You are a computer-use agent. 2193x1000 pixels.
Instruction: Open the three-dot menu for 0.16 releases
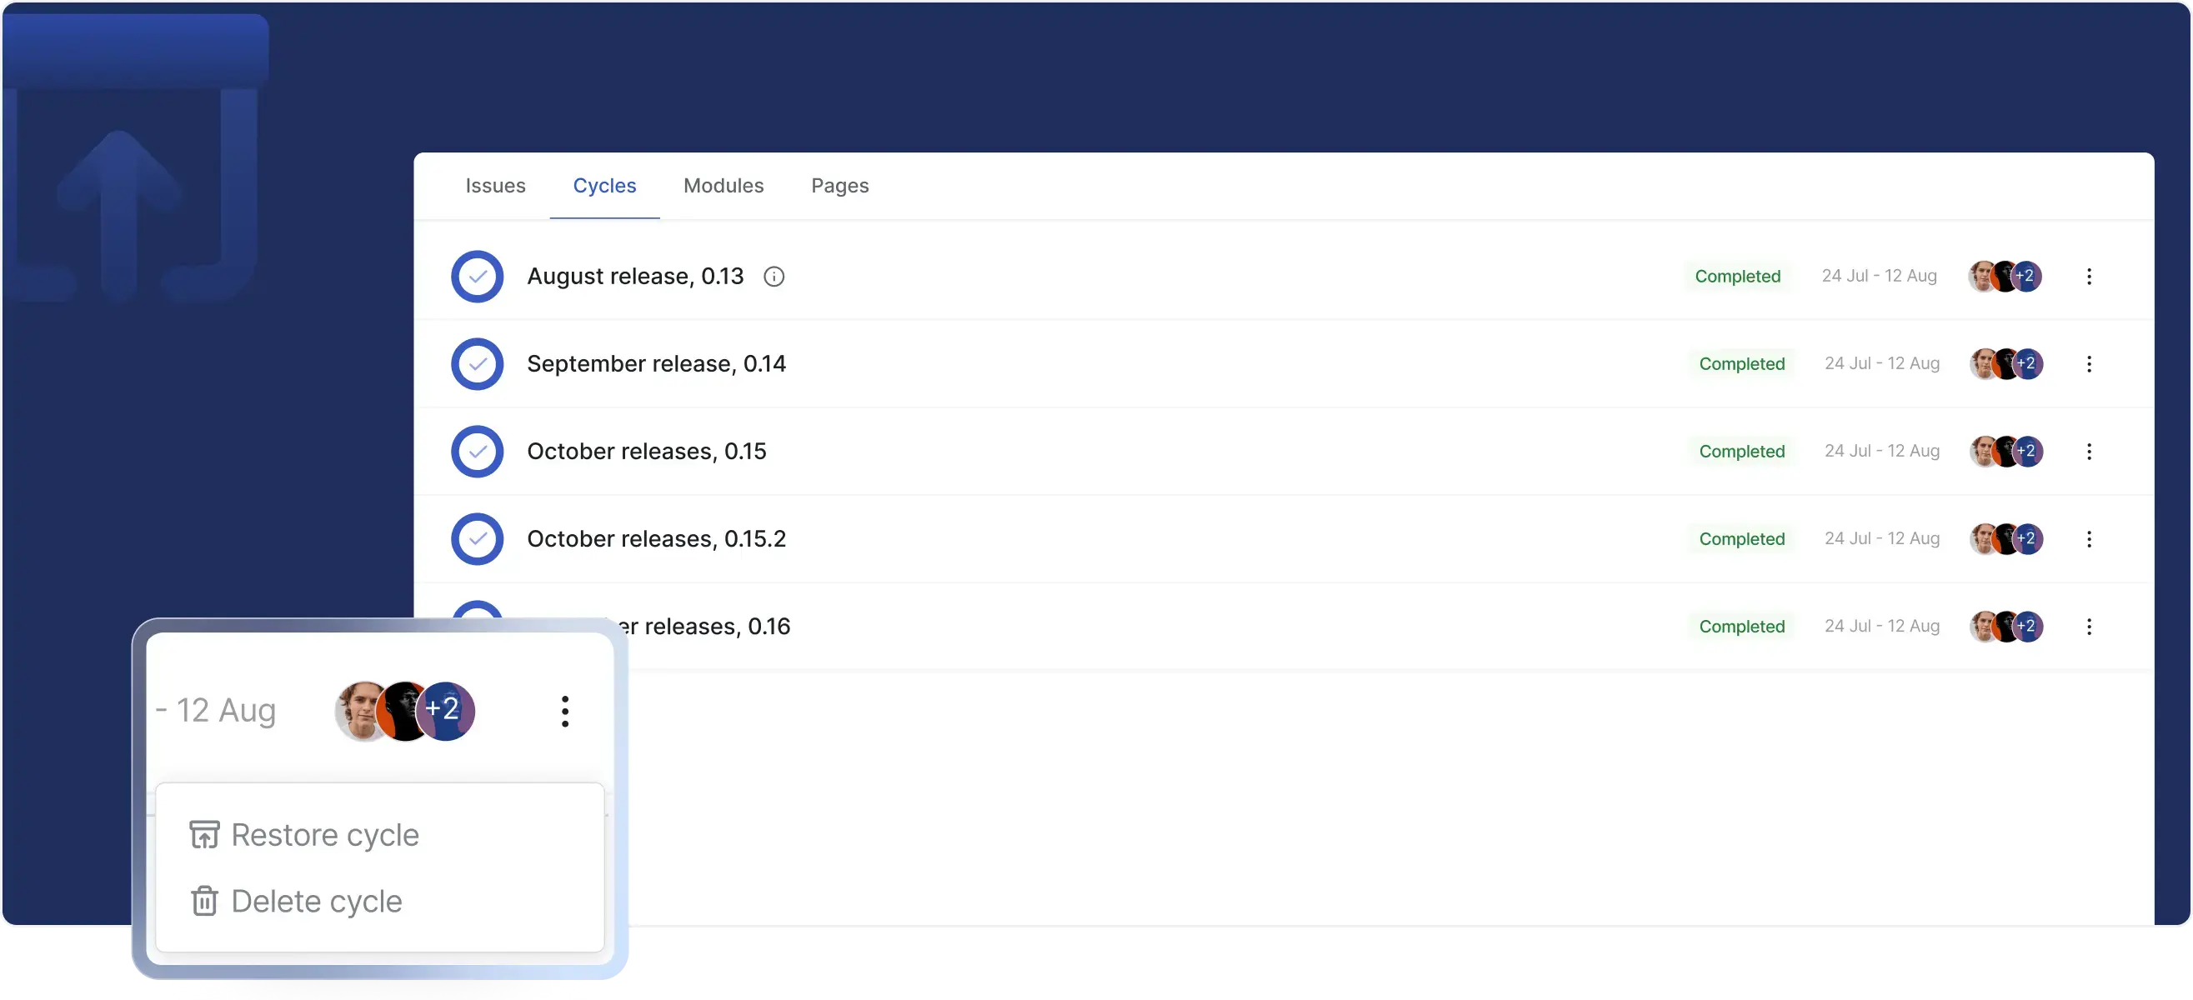2088,627
